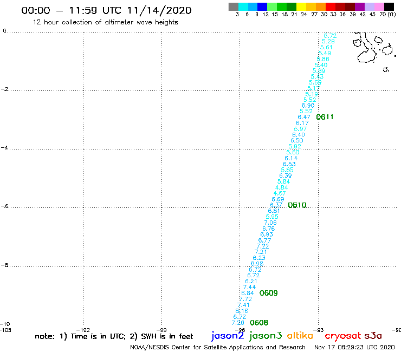Click the 7.44 wave height value
The height and width of the screenshot is (352, 401).
[x=250, y=288]
